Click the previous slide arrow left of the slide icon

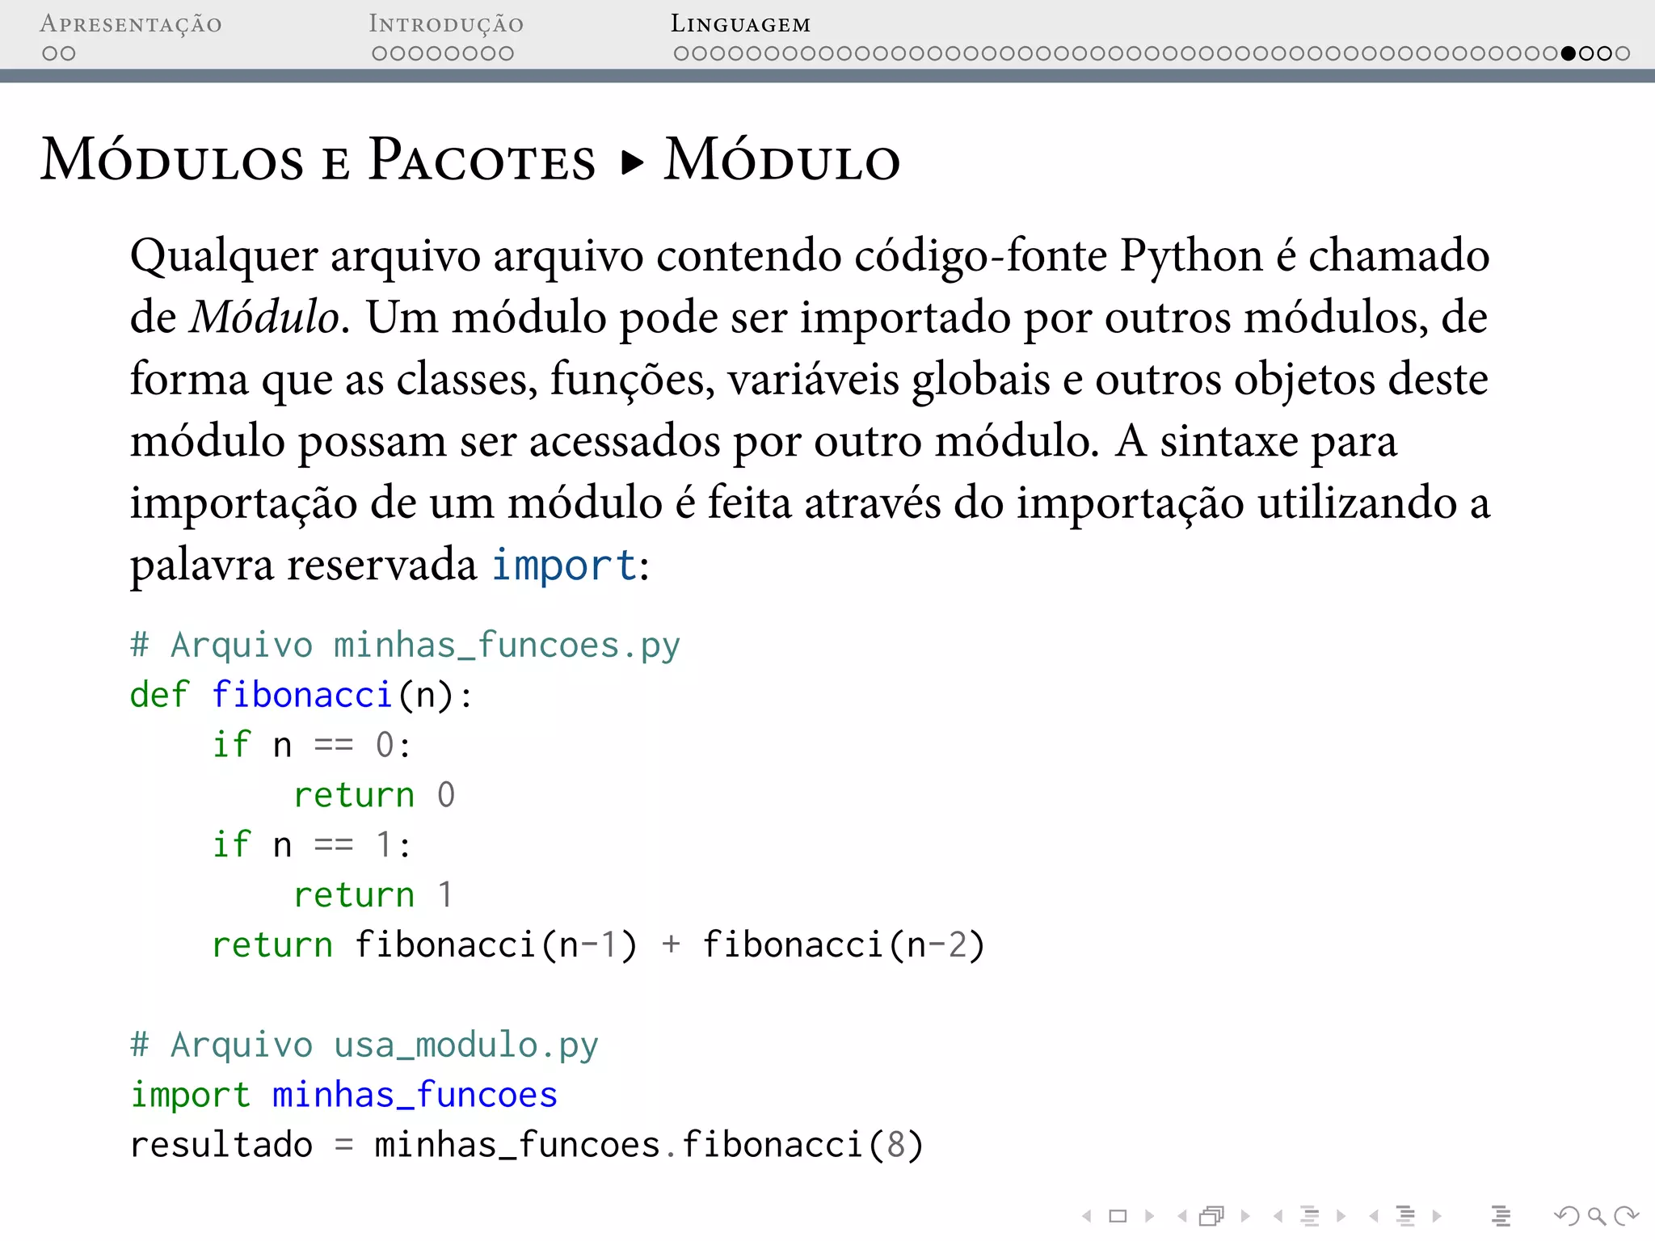pyautogui.click(x=1087, y=1216)
